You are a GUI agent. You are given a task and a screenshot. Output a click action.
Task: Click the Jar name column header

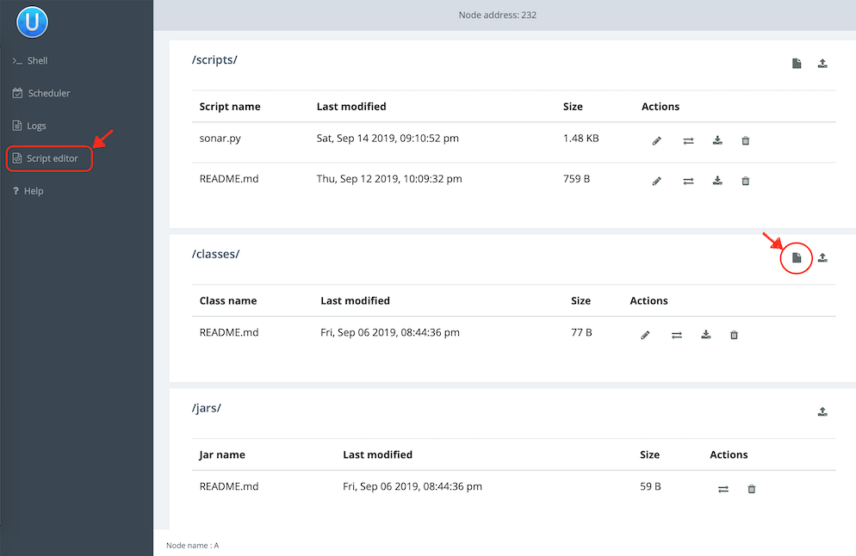point(222,454)
